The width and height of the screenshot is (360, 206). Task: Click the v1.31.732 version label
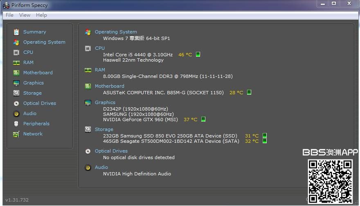(x=17, y=200)
